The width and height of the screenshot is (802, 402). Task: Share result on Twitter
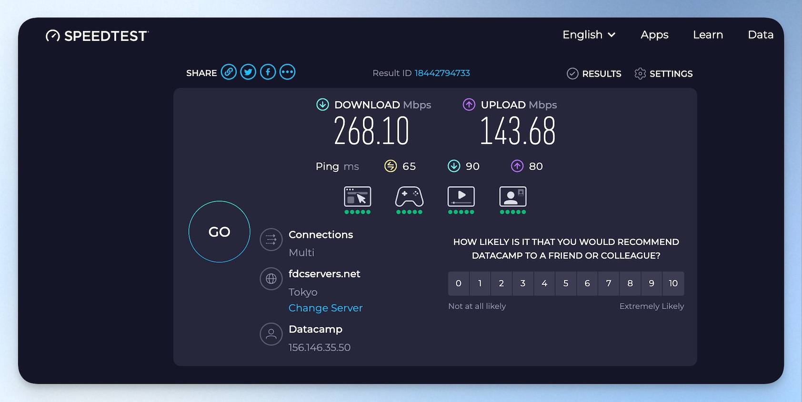tap(248, 72)
